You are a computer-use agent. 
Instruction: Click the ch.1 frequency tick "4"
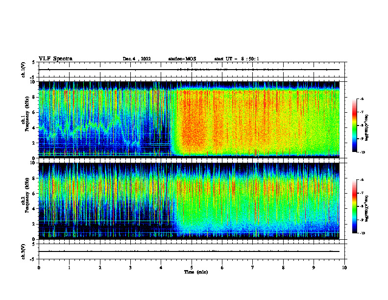coord(34,128)
